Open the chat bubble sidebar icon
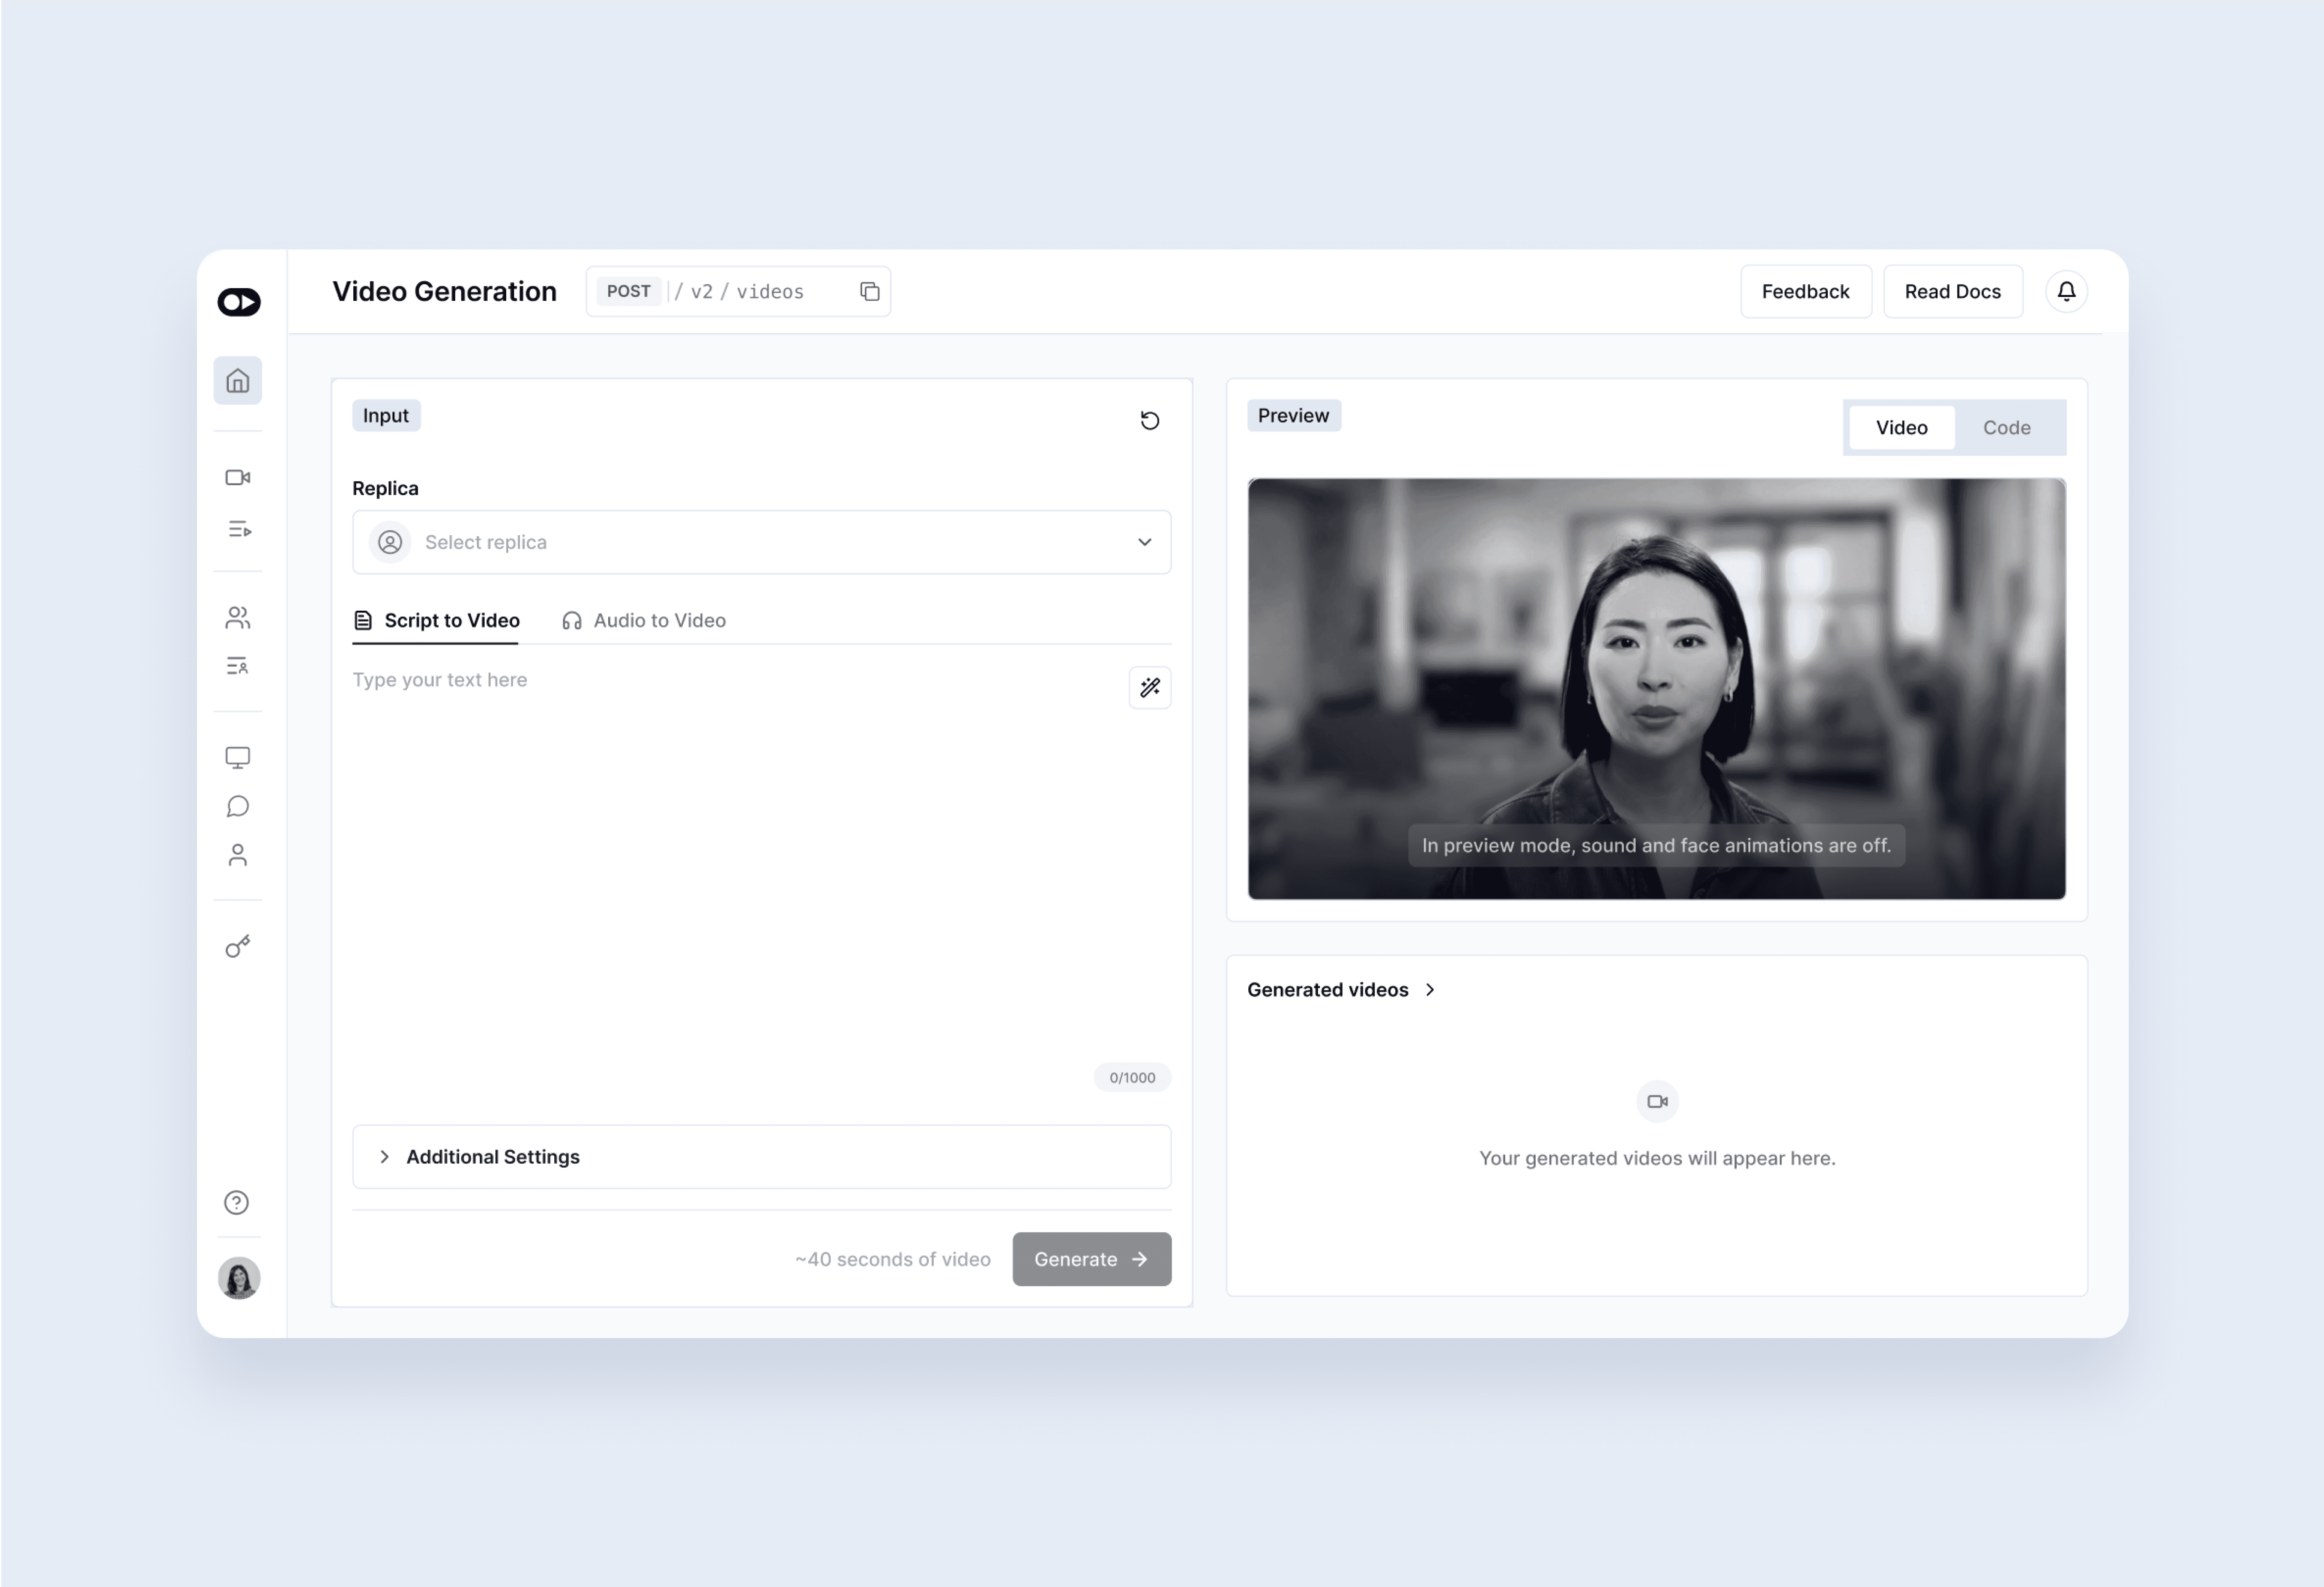This screenshot has width=2324, height=1587. click(x=237, y=806)
